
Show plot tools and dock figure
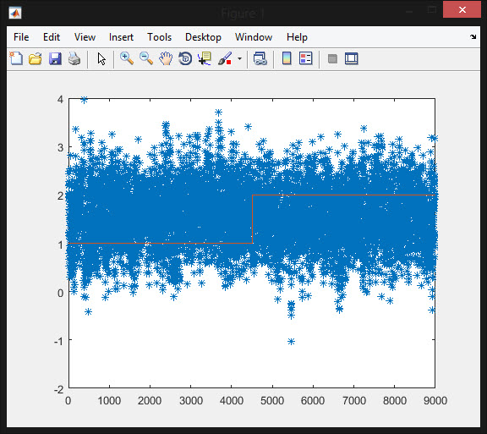point(351,58)
